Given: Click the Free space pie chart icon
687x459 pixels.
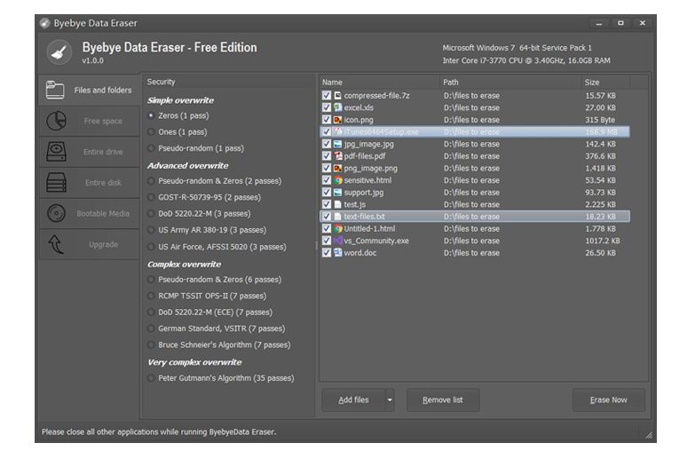Looking at the screenshot, I should (x=56, y=121).
